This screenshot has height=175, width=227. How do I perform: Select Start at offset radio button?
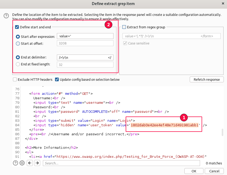(18, 43)
